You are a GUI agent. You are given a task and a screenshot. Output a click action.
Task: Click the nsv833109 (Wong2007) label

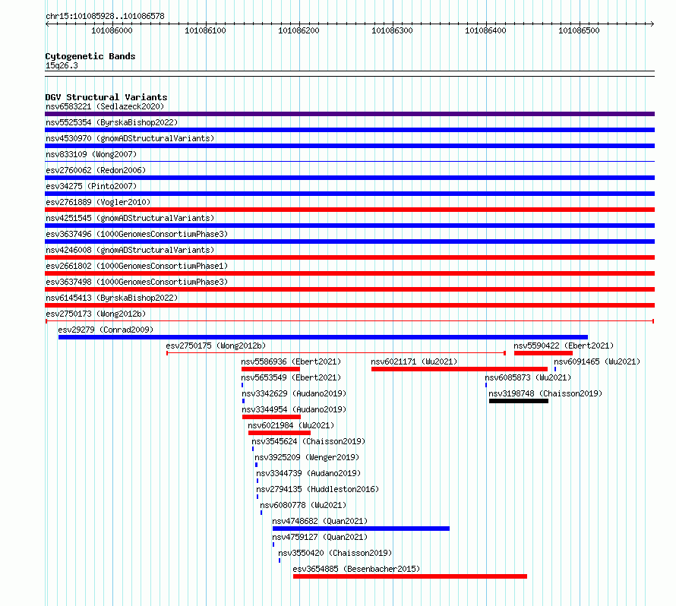(91, 154)
